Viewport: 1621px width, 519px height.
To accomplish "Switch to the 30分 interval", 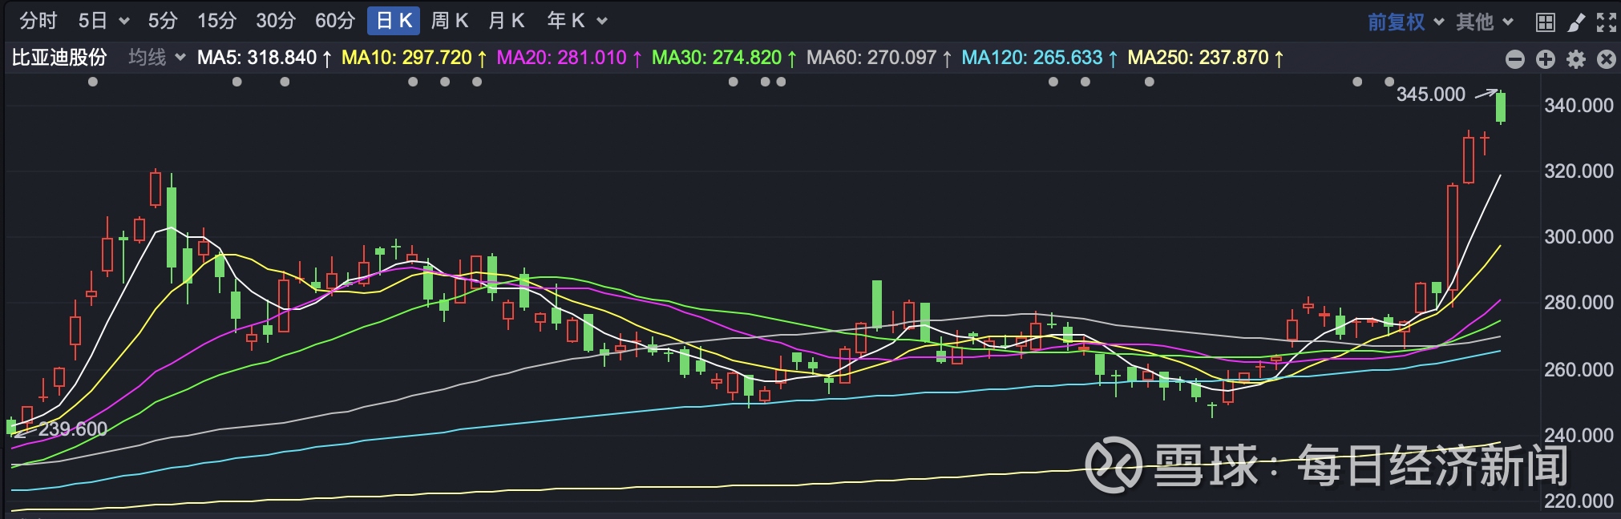I will tap(276, 21).
